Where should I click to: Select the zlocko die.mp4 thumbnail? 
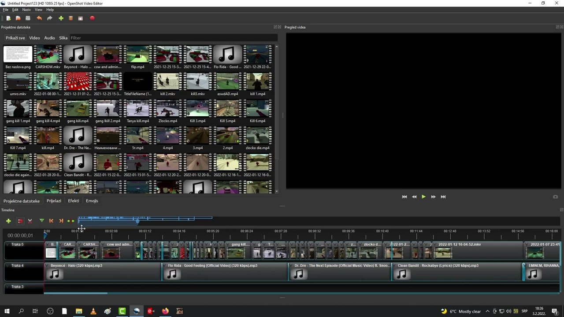pos(257,136)
